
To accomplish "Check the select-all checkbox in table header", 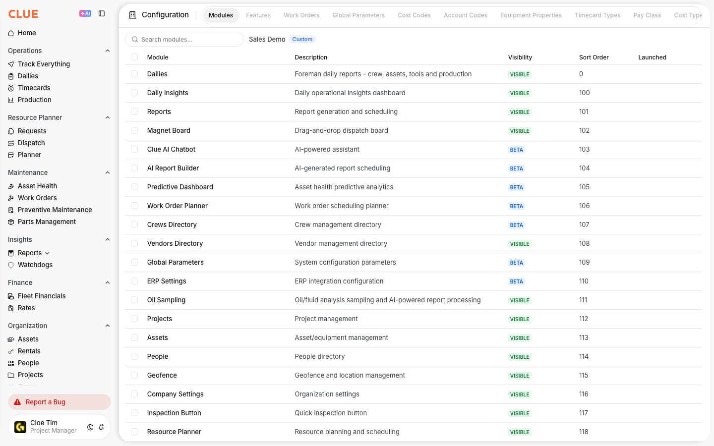I will 134,57.
